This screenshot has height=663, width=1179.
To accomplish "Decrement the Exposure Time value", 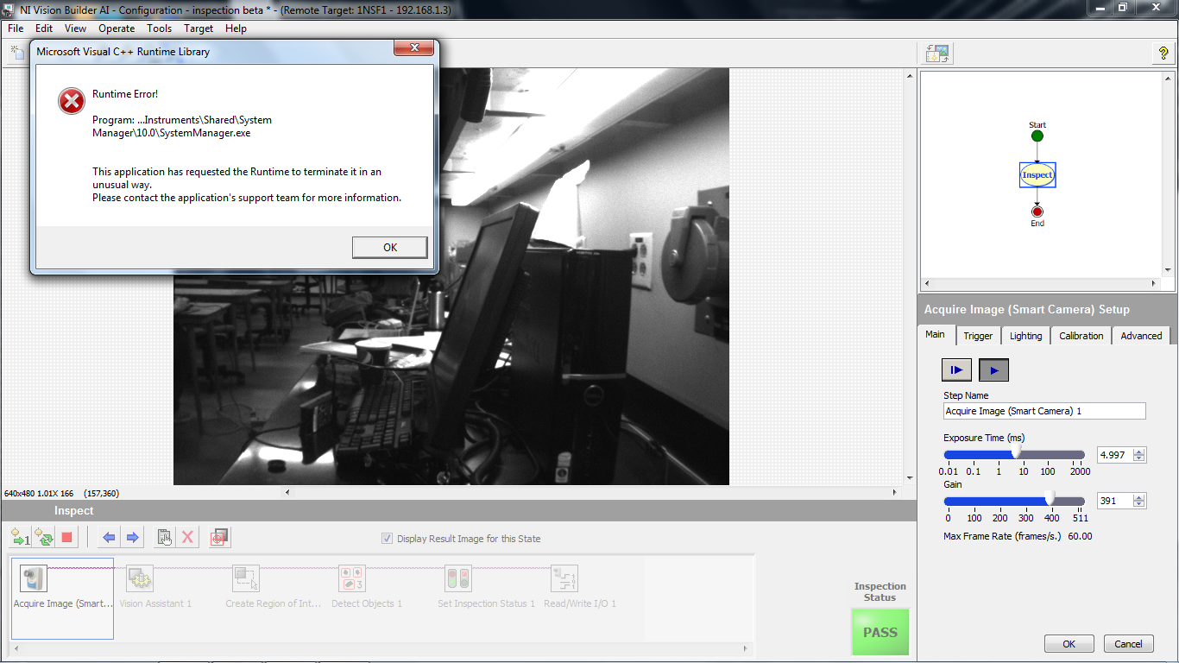I will (x=1139, y=458).
